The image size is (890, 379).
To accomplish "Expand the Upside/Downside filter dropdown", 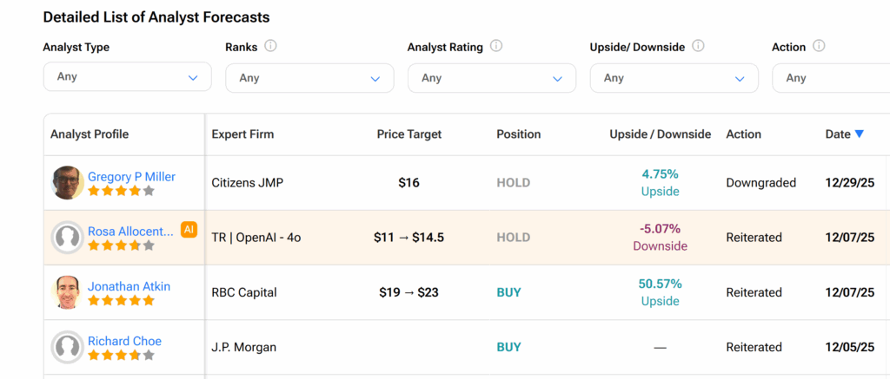I will click(674, 78).
